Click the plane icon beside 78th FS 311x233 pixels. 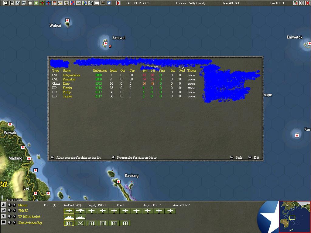4,211
